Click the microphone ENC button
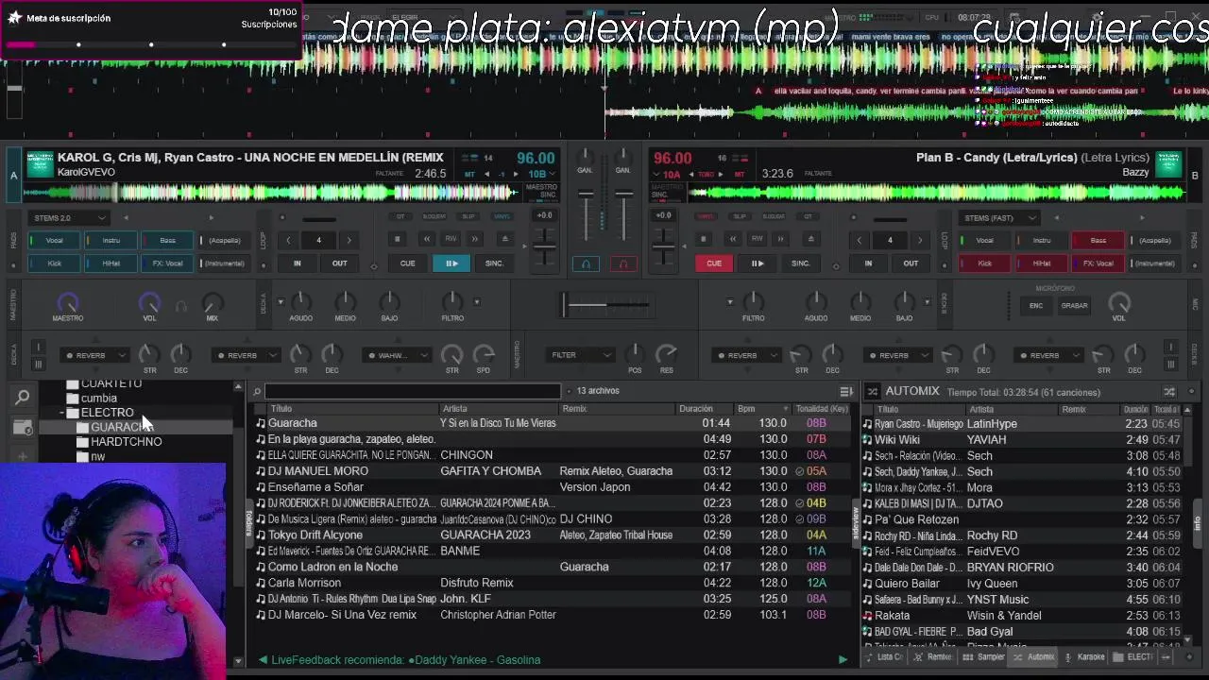Screen dimensions: 1209x680 1036,306
